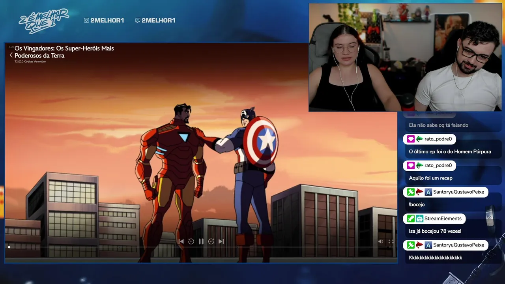The width and height of the screenshot is (505, 284).
Task: Select the series title text Os Vingadores
Action: [x=64, y=52]
